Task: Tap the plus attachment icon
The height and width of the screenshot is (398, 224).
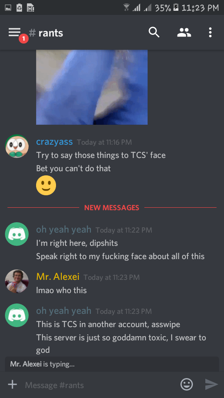Action: coord(12,384)
